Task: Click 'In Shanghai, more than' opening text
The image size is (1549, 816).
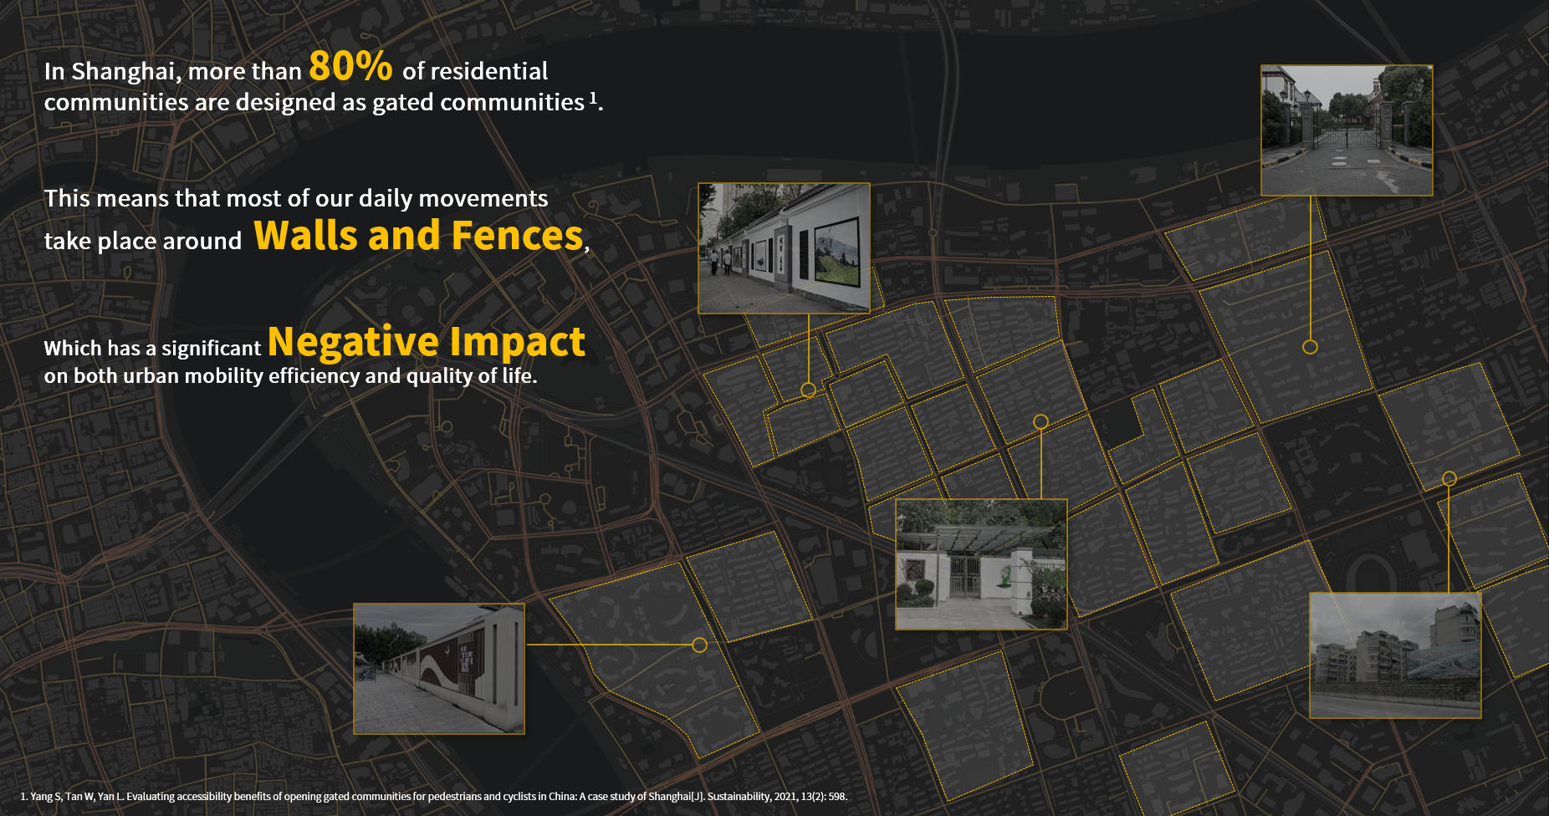Action: (172, 72)
